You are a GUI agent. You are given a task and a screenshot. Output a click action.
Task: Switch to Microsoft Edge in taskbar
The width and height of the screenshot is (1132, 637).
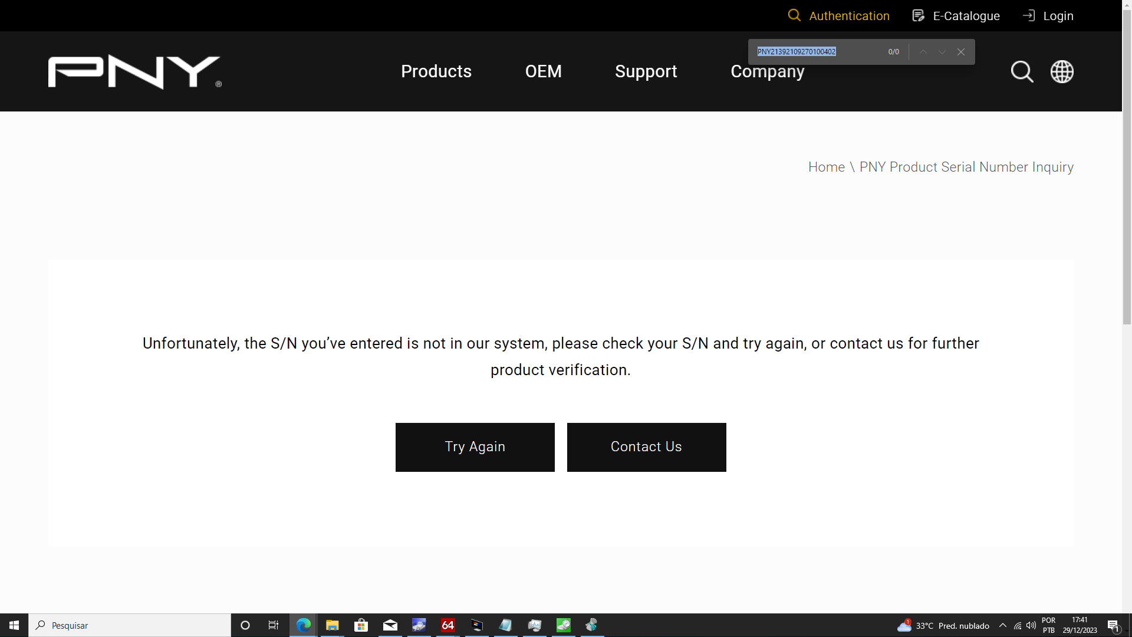[304, 625]
